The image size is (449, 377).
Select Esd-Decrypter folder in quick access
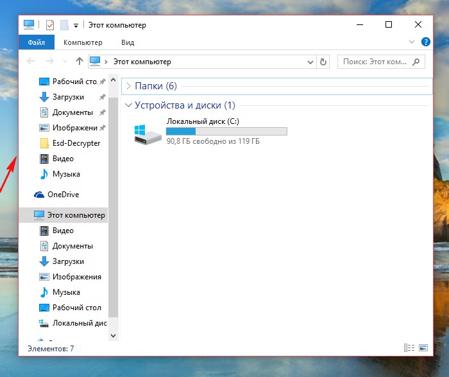point(76,143)
